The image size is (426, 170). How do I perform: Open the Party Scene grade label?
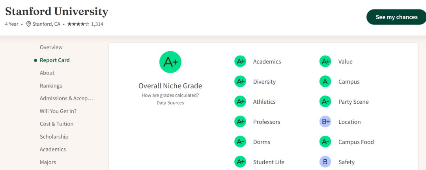coord(353,102)
